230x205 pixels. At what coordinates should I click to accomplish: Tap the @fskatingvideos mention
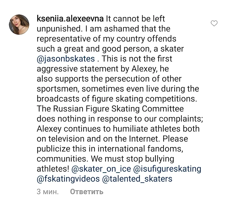click(x=68, y=179)
